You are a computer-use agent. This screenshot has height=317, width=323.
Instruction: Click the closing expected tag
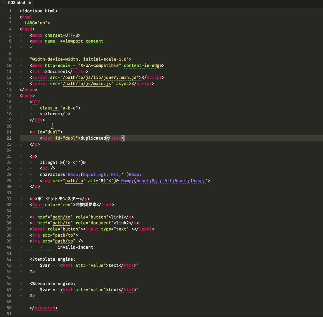click(x=44, y=308)
